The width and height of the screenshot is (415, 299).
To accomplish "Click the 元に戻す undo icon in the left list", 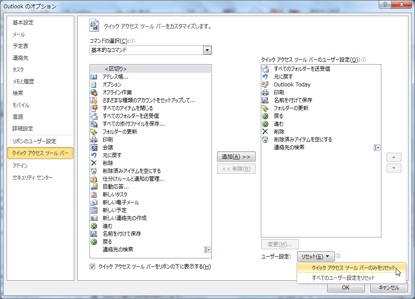I will pyautogui.click(x=94, y=155).
